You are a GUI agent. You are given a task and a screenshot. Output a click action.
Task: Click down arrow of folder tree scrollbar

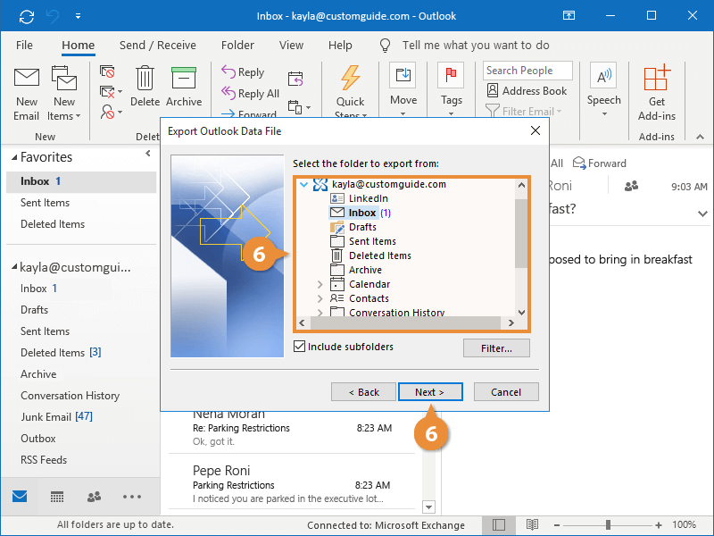(521, 312)
